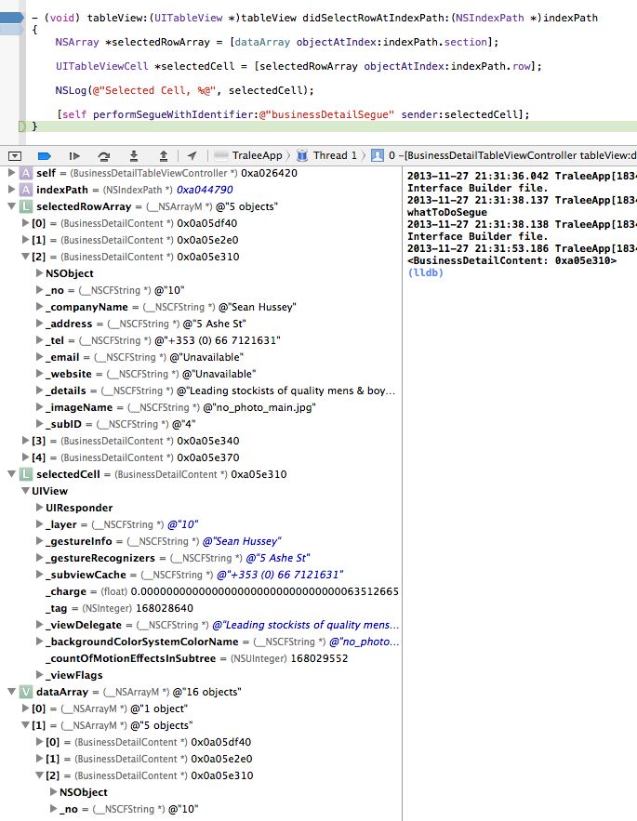The height and width of the screenshot is (821, 637).
Task: Expand the _gestureRecognizers field
Action: [39, 558]
